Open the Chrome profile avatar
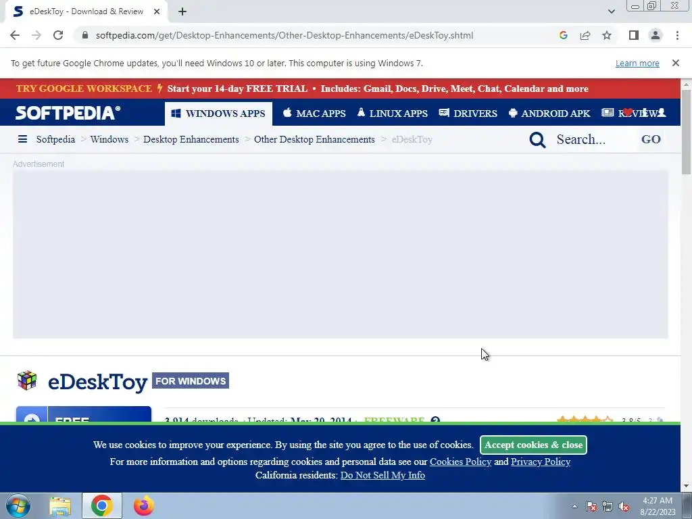 pos(656,35)
